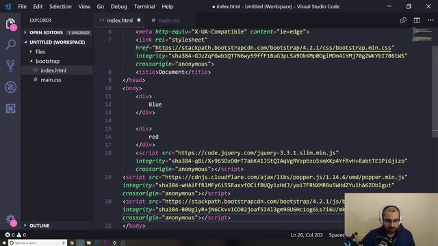The image size is (438, 246).
Task: Open the Edit menu
Action: pos(38,6)
